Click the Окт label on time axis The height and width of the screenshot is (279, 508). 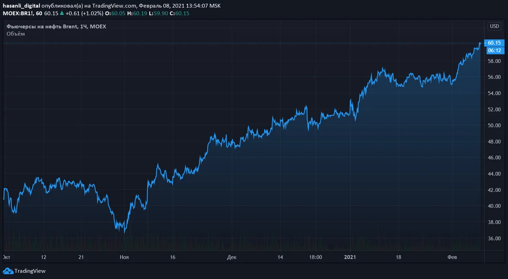(6, 257)
